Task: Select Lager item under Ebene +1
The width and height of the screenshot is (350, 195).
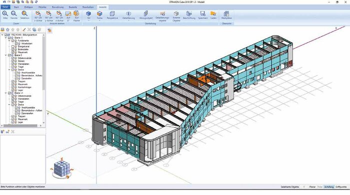Action: pyautogui.click(x=20, y=122)
